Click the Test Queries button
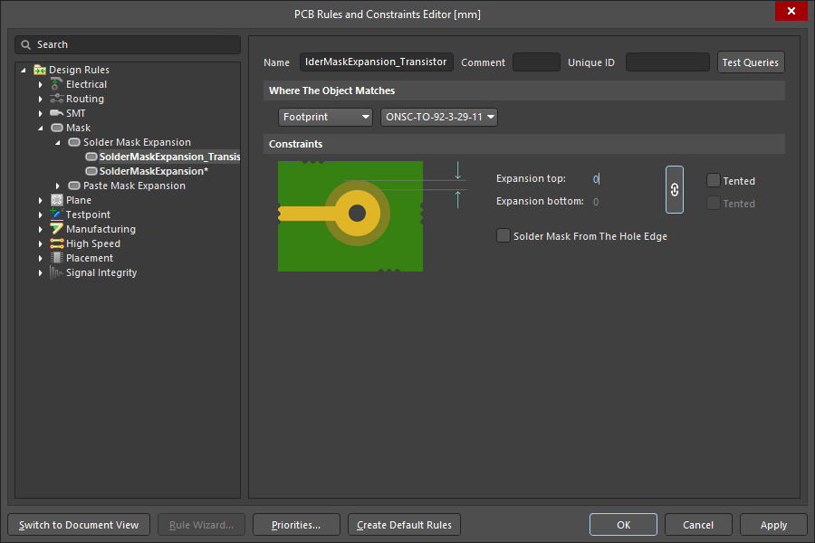The height and width of the screenshot is (543, 815). click(x=750, y=62)
